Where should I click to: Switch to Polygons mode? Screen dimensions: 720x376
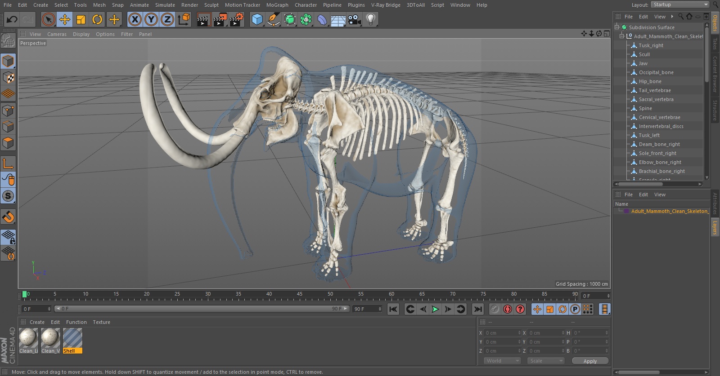8,143
